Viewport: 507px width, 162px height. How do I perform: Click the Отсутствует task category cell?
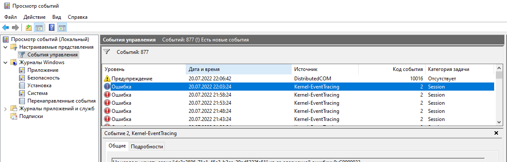pos(442,79)
